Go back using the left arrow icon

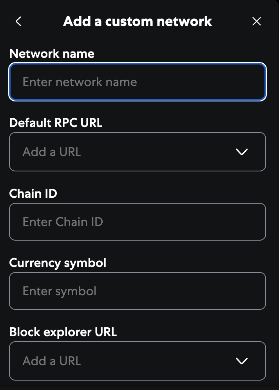coord(18,21)
